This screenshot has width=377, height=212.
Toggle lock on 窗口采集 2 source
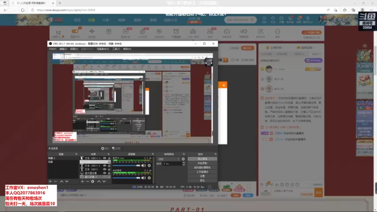[109, 177]
